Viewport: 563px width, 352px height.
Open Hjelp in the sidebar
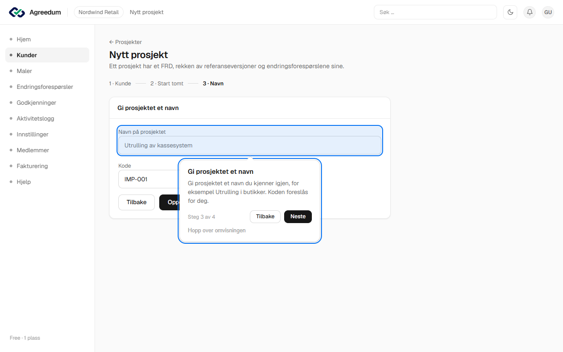pos(47,182)
